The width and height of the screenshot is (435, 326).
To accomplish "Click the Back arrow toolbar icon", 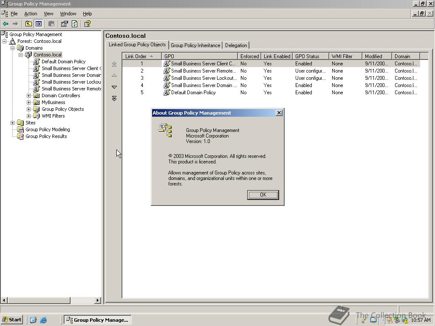I will [x=6, y=24].
